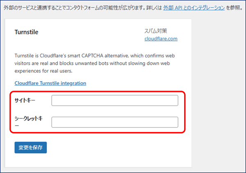Click the gray background right of the Turnstile card
This screenshot has height=173, width=246.
click(219, 93)
